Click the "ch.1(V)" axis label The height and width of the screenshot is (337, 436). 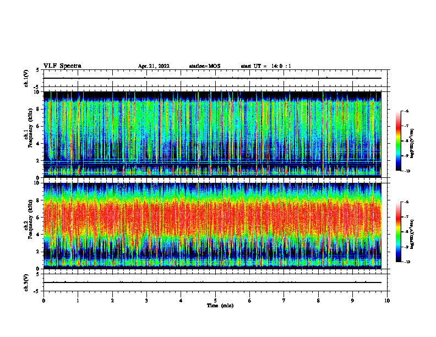pos(26,78)
